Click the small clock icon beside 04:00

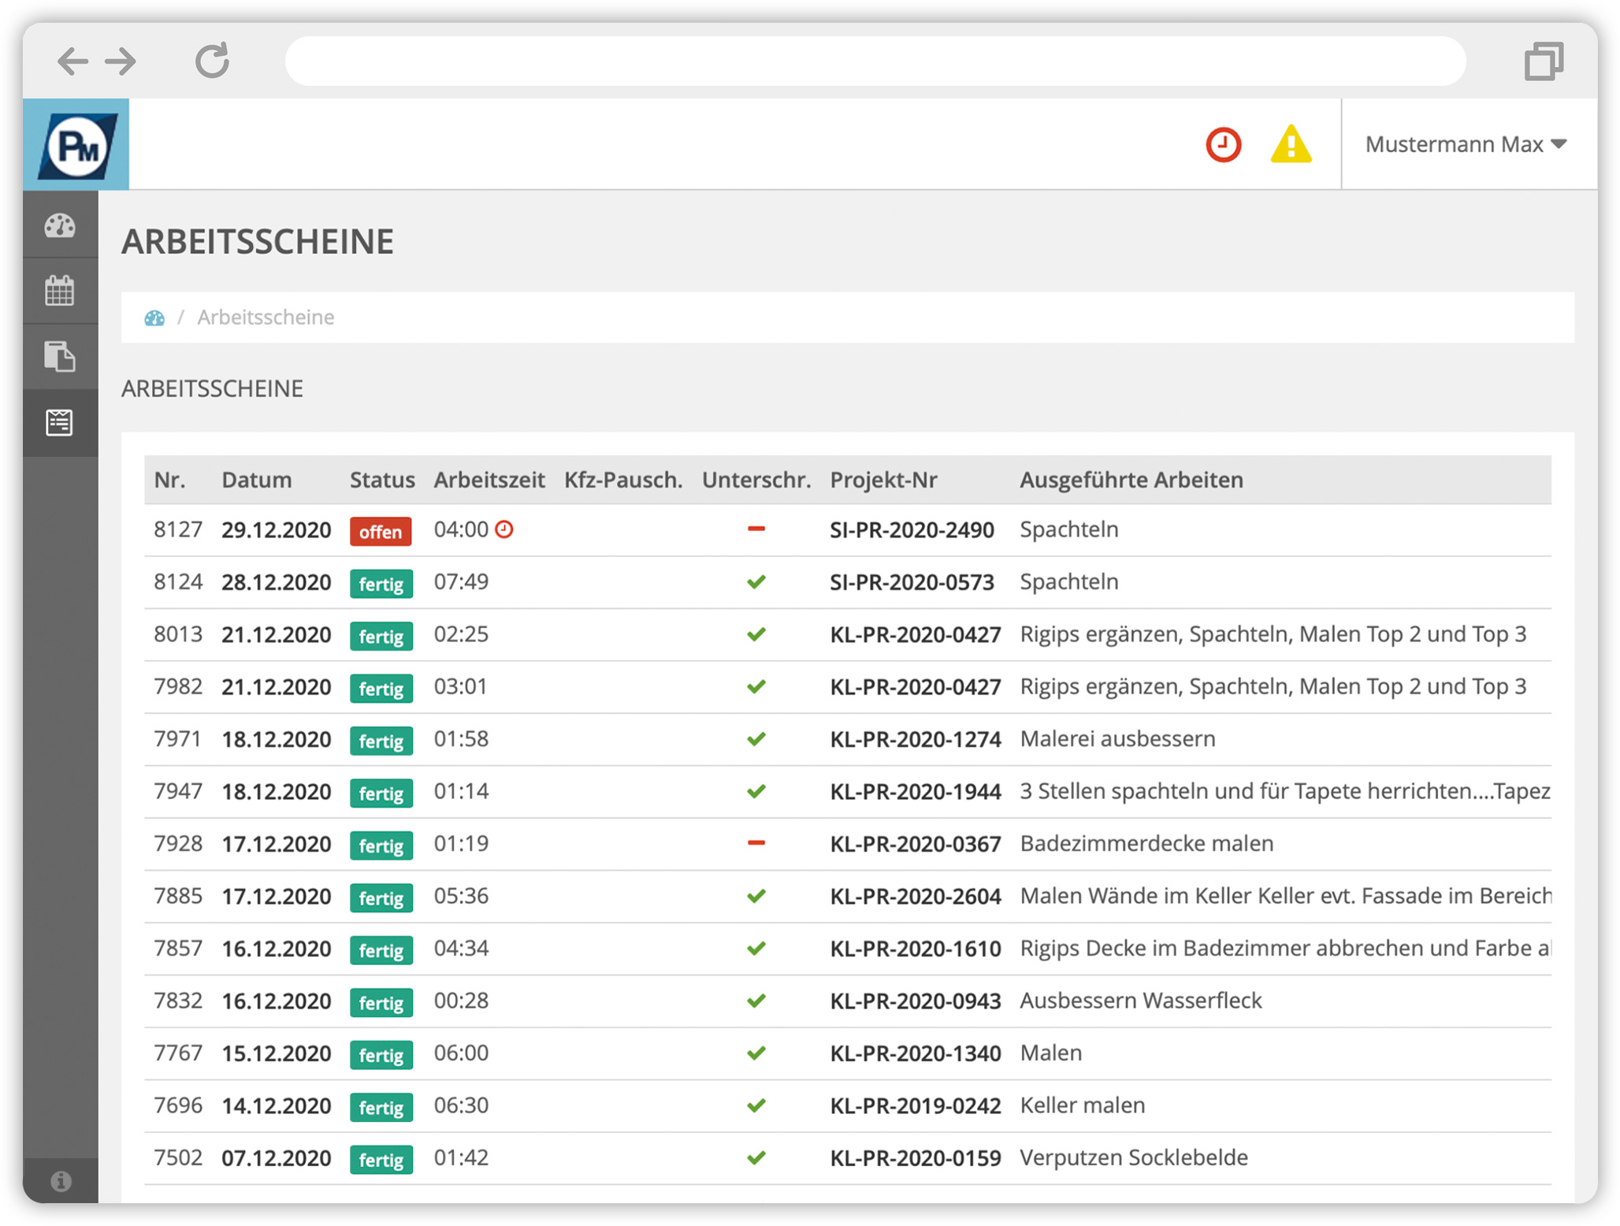click(x=504, y=529)
